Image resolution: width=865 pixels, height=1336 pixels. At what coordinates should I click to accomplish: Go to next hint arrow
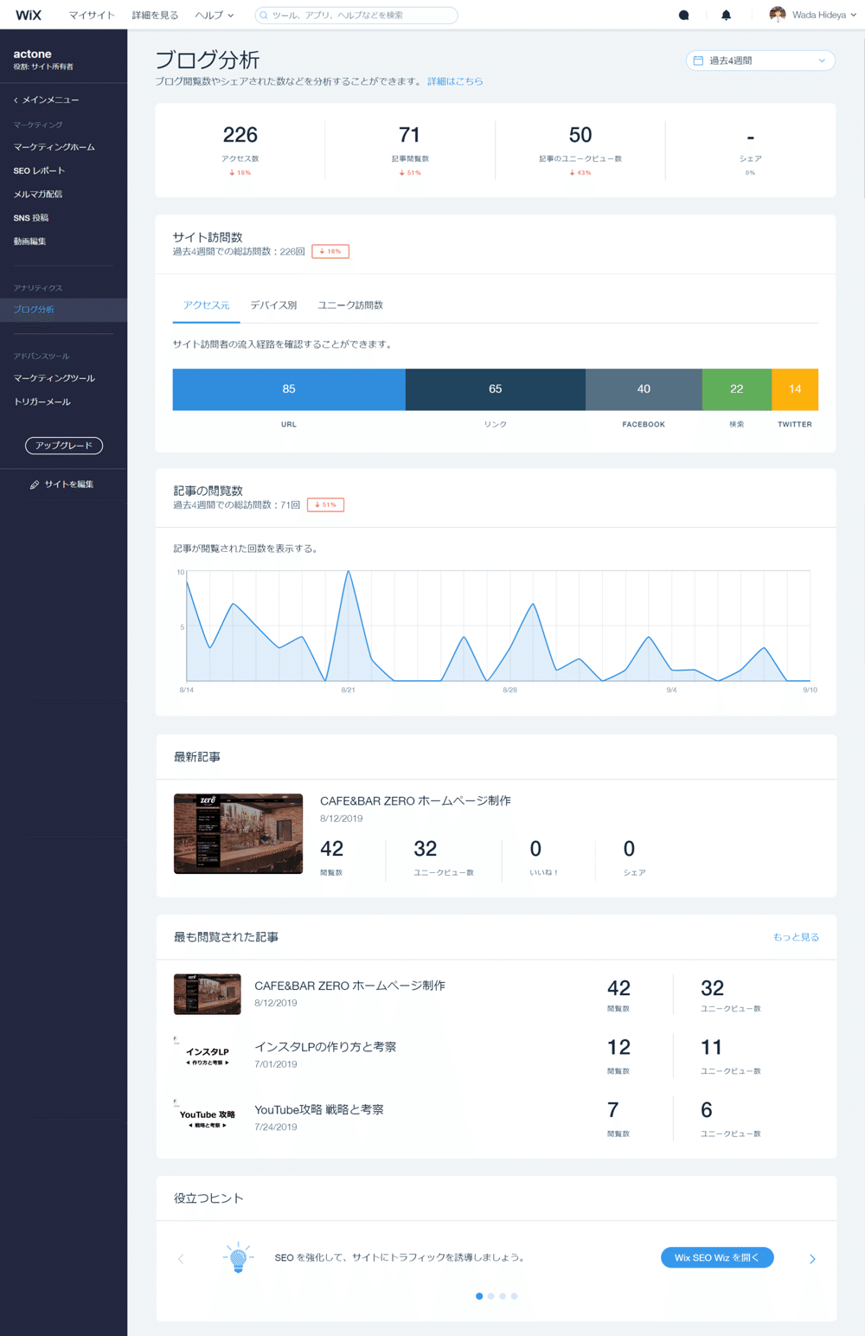click(812, 1259)
